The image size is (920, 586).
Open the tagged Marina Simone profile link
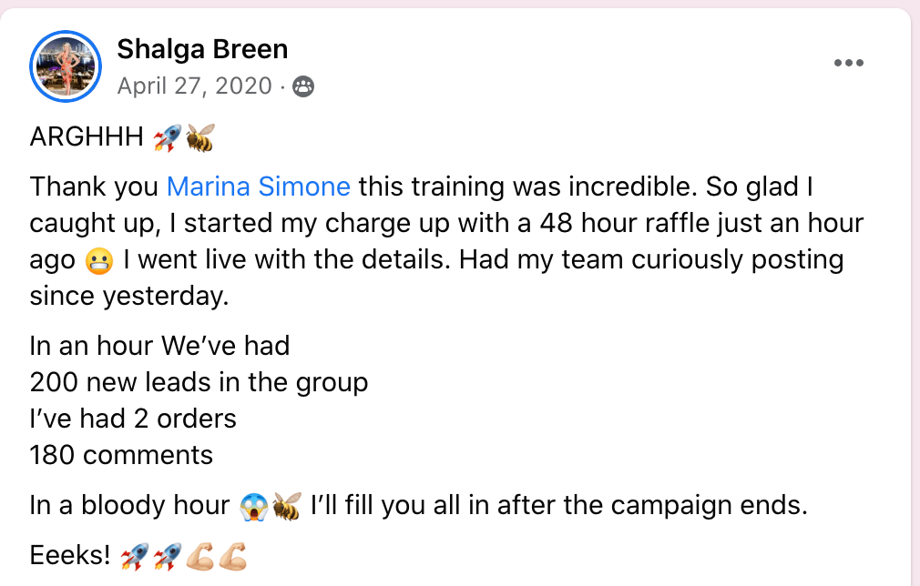click(x=259, y=187)
